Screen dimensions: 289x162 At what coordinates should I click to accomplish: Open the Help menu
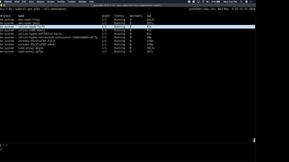92,2
